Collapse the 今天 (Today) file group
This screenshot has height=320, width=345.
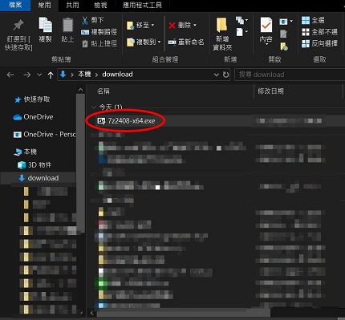tap(94, 107)
